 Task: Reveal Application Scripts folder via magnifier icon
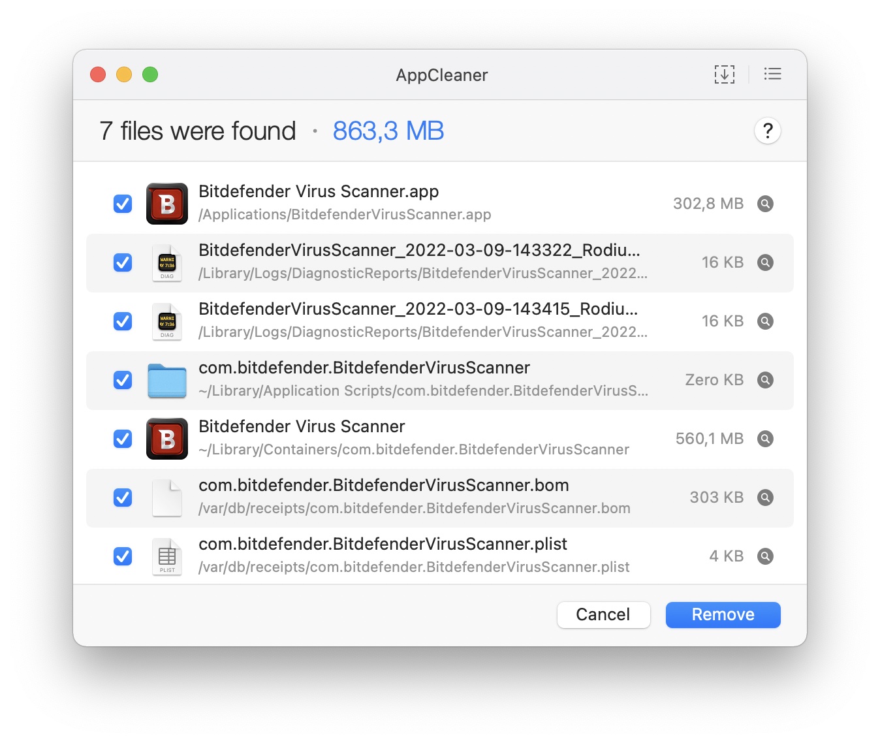point(765,380)
